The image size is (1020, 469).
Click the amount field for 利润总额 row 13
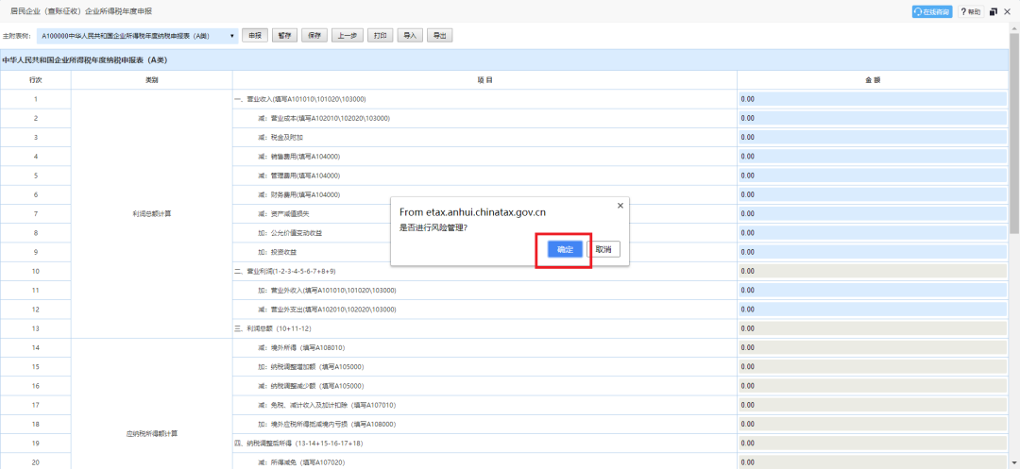[x=873, y=328]
